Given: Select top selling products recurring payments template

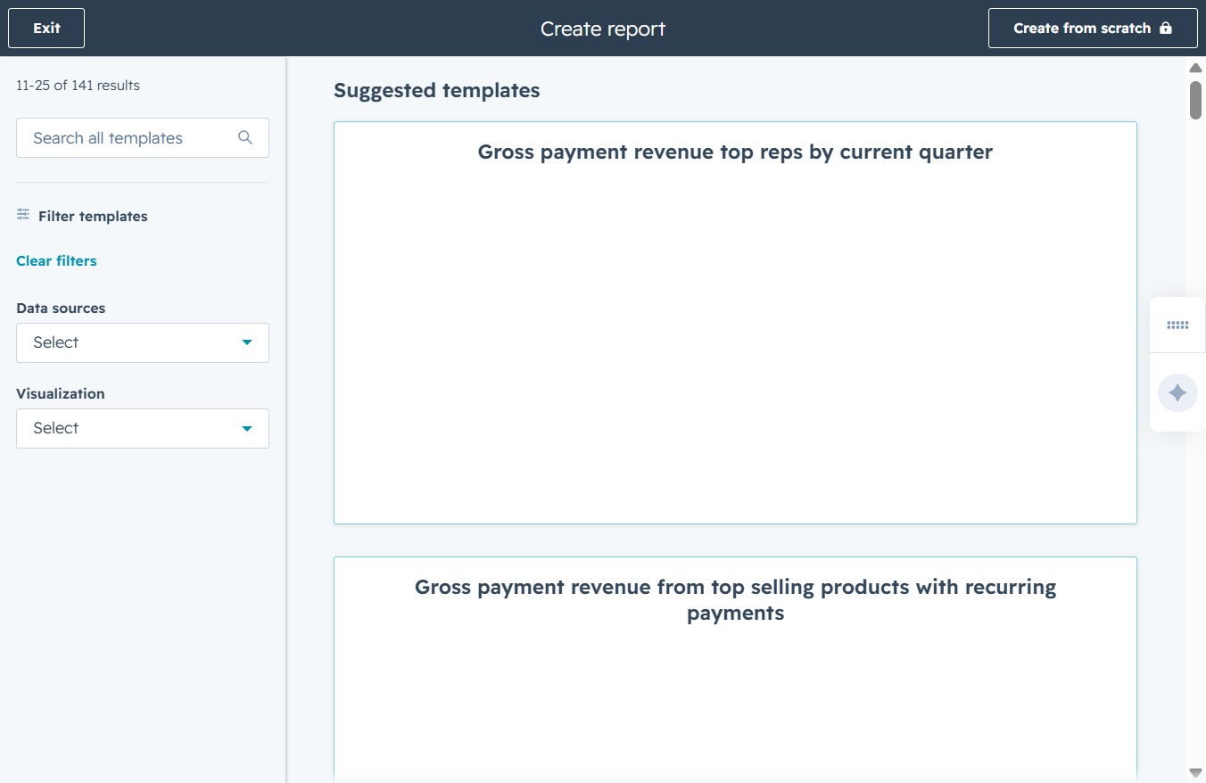Looking at the screenshot, I should 735,669.
